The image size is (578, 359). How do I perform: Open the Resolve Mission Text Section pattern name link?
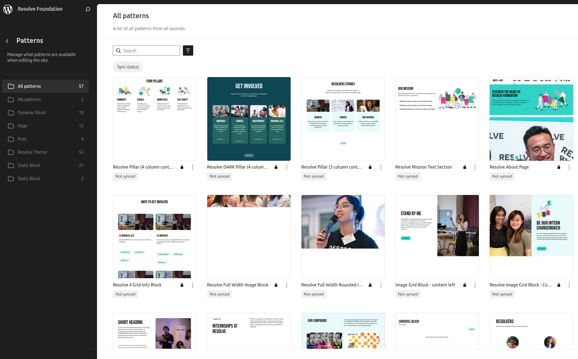tap(424, 167)
